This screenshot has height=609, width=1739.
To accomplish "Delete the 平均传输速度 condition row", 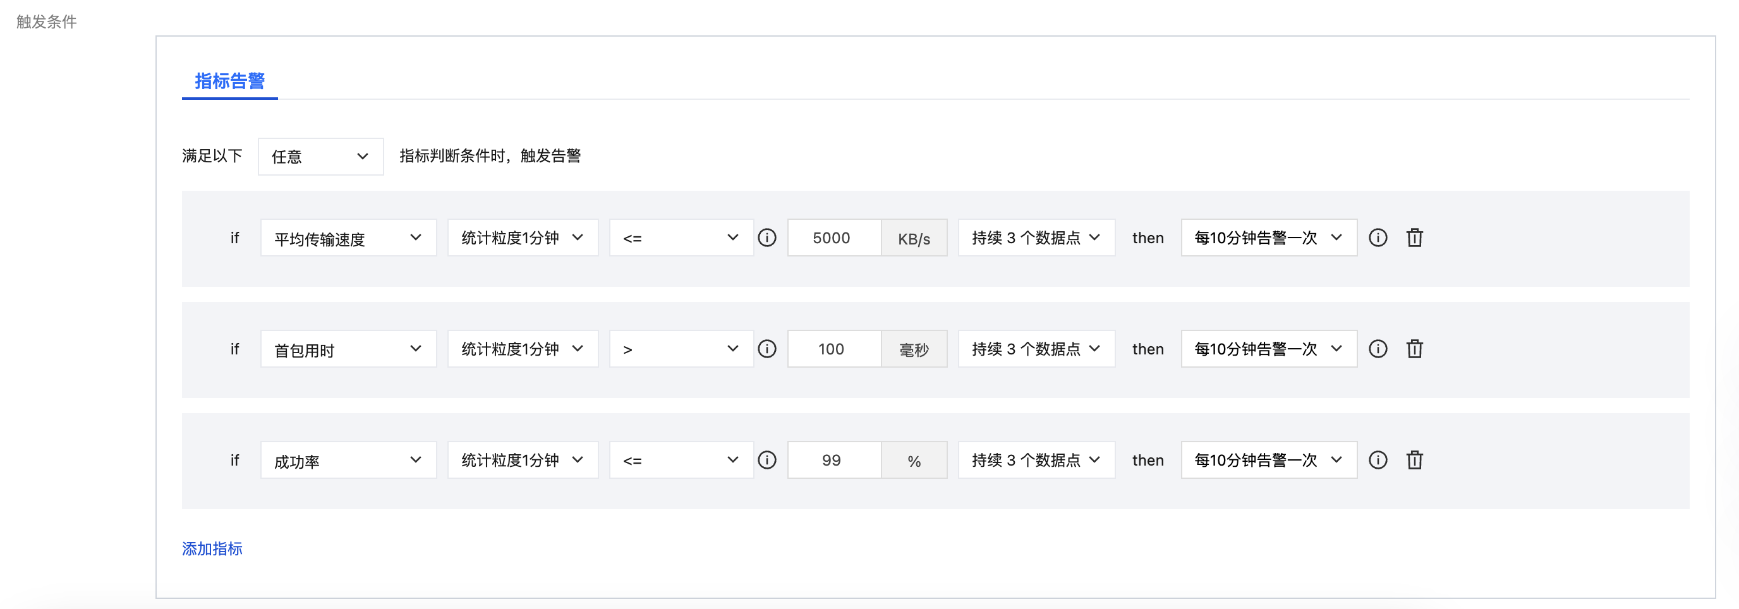I will tap(1414, 238).
